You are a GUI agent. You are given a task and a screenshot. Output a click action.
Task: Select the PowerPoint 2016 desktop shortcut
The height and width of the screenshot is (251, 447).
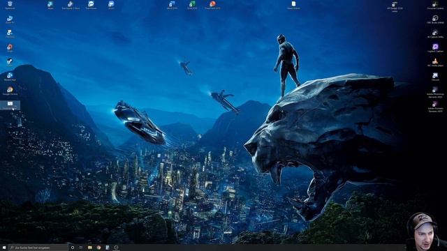pyautogui.click(x=212, y=5)
